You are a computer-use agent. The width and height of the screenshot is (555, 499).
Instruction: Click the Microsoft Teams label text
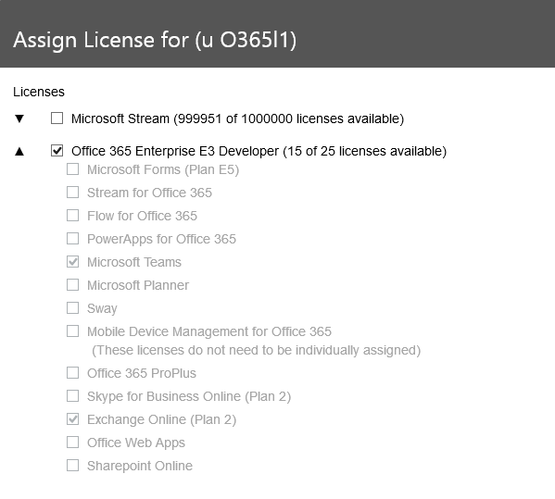(134, 262)
